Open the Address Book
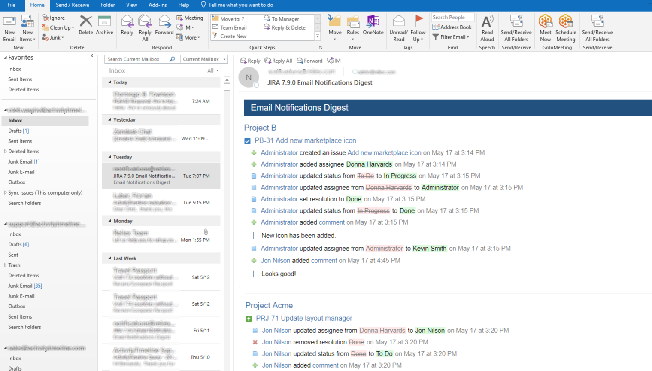This screenshot has width=652, height=371. point(452,27)
